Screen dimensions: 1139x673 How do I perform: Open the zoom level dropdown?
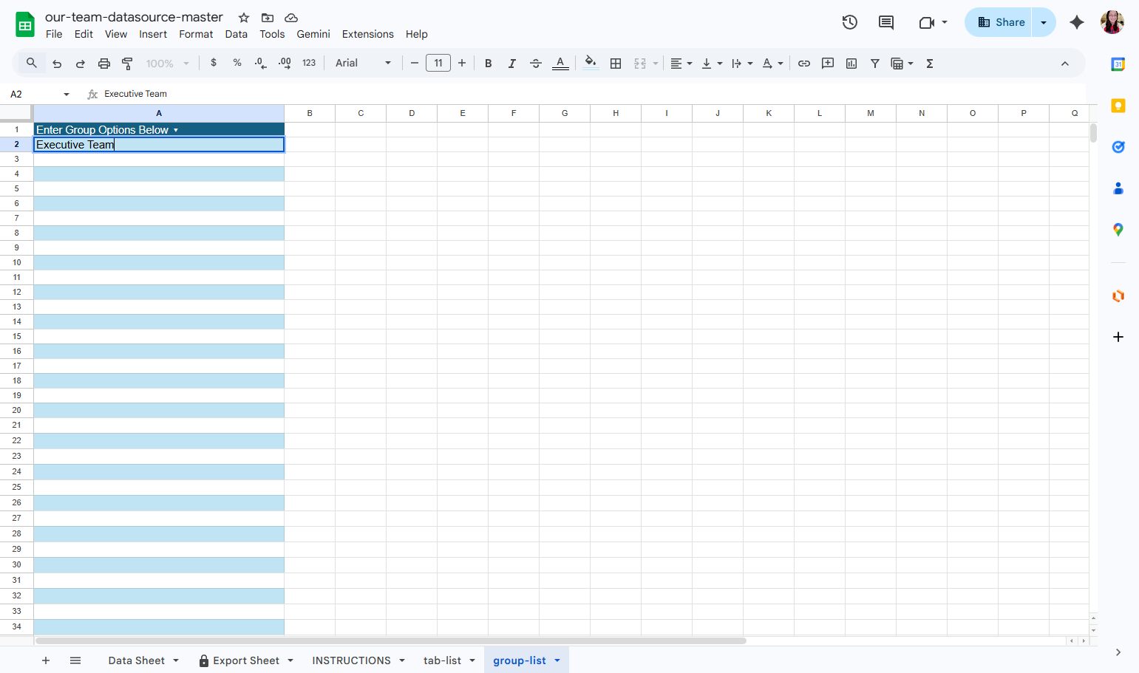pyautogui.click(x=168, y=64)
